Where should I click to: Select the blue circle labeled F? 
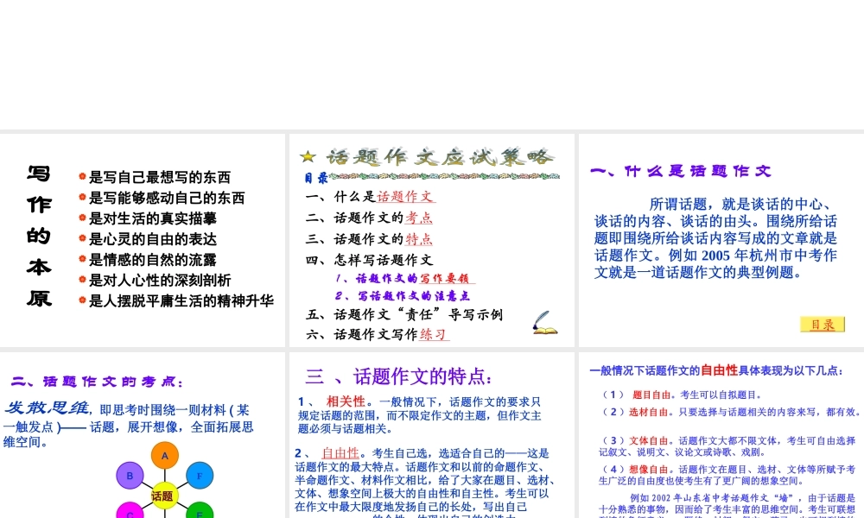pos(199,476)
